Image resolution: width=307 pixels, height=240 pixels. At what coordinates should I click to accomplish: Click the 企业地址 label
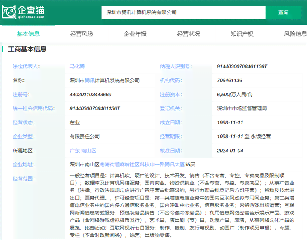[23, 164]
